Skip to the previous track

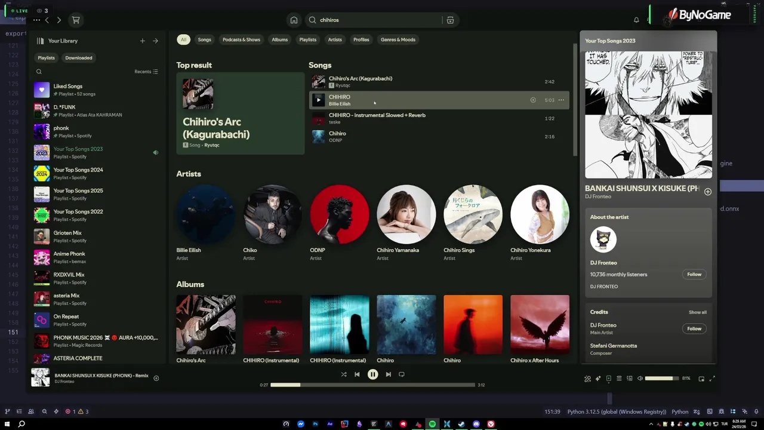pos(357,374)
